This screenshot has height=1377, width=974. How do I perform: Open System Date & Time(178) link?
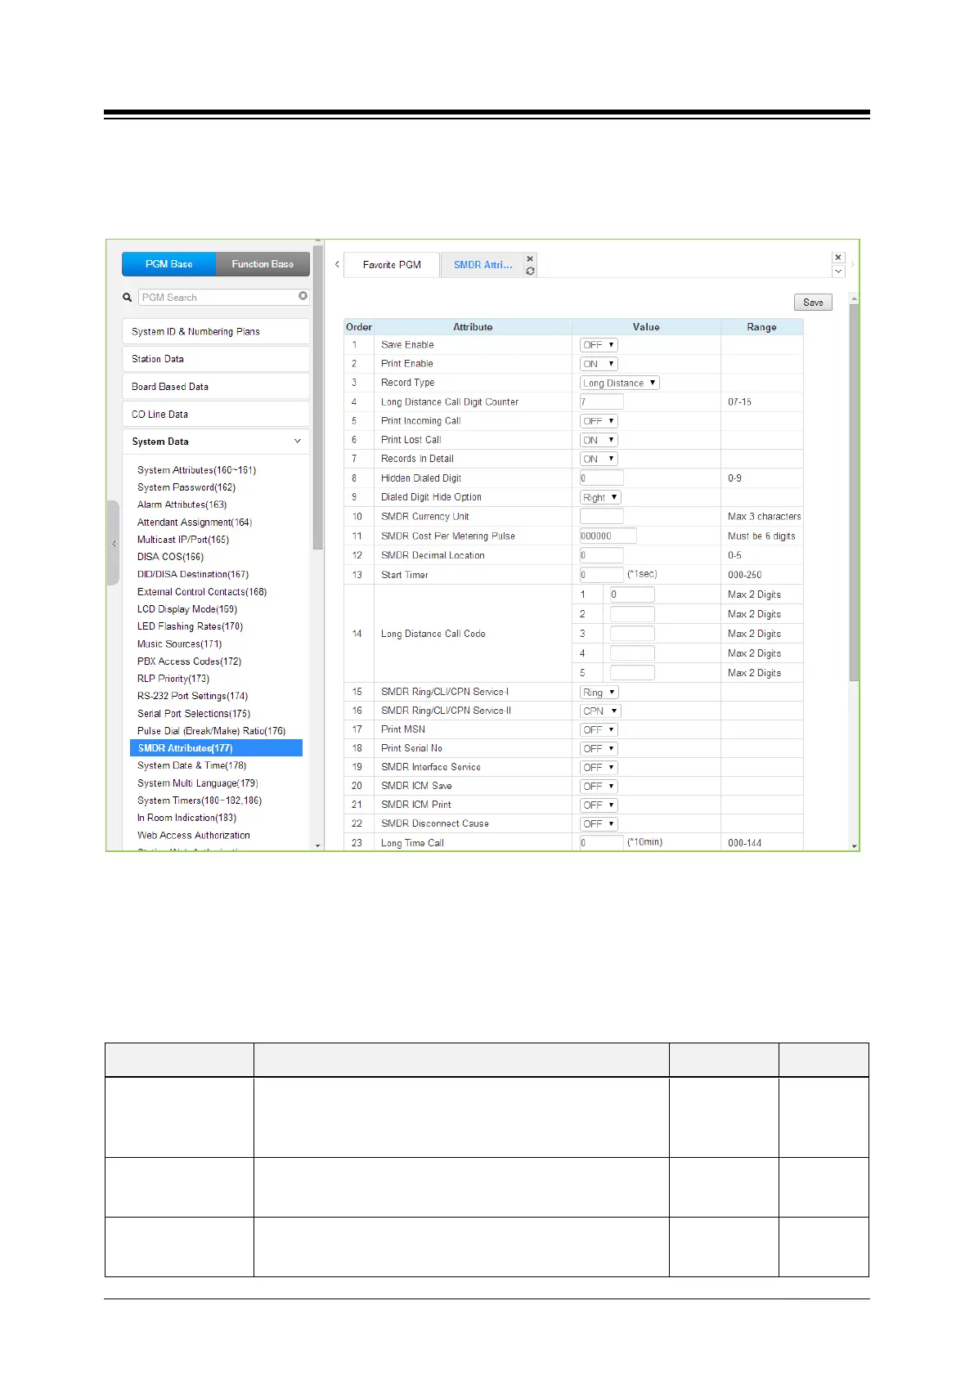click(191, 765)
